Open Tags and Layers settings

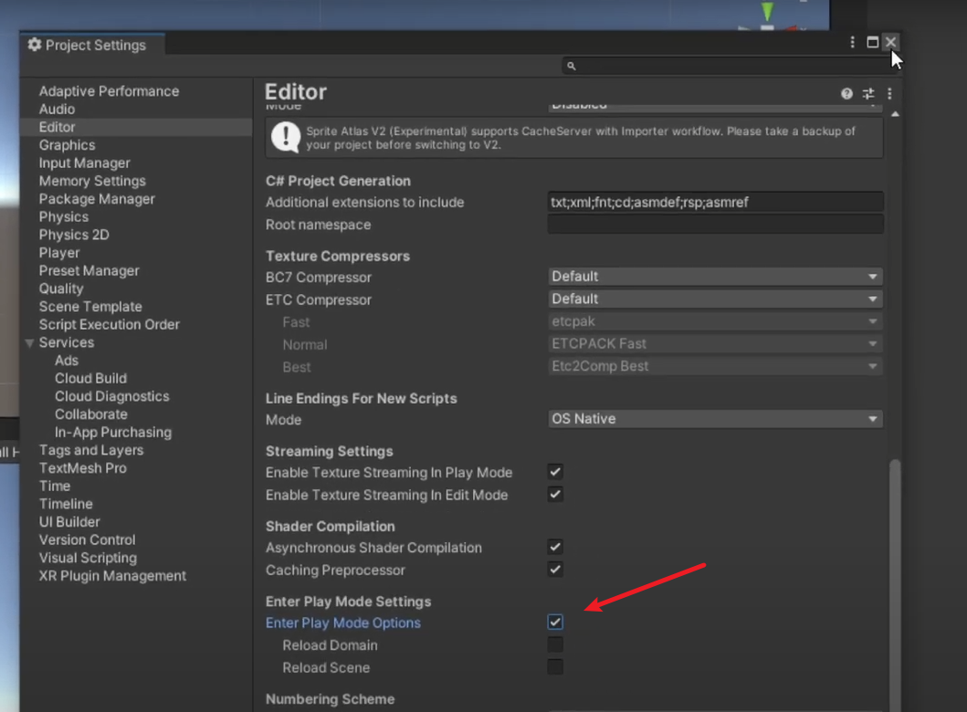[x=91, y=450]
